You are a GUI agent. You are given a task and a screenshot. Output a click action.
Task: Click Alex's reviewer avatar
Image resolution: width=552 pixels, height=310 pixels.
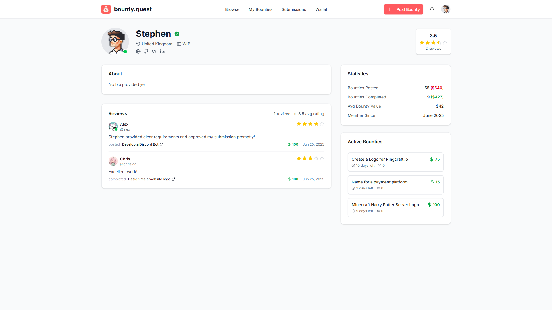click(113, 126)
